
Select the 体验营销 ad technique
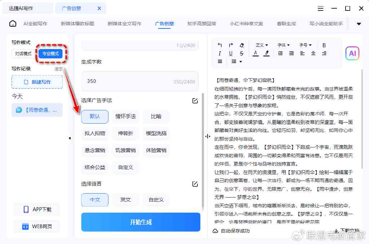156,150
